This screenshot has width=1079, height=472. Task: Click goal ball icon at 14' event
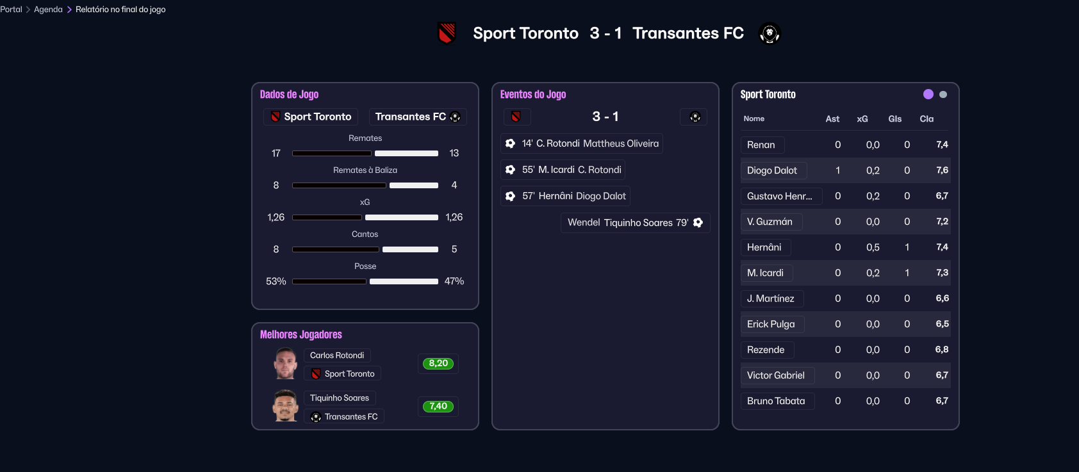510,143
